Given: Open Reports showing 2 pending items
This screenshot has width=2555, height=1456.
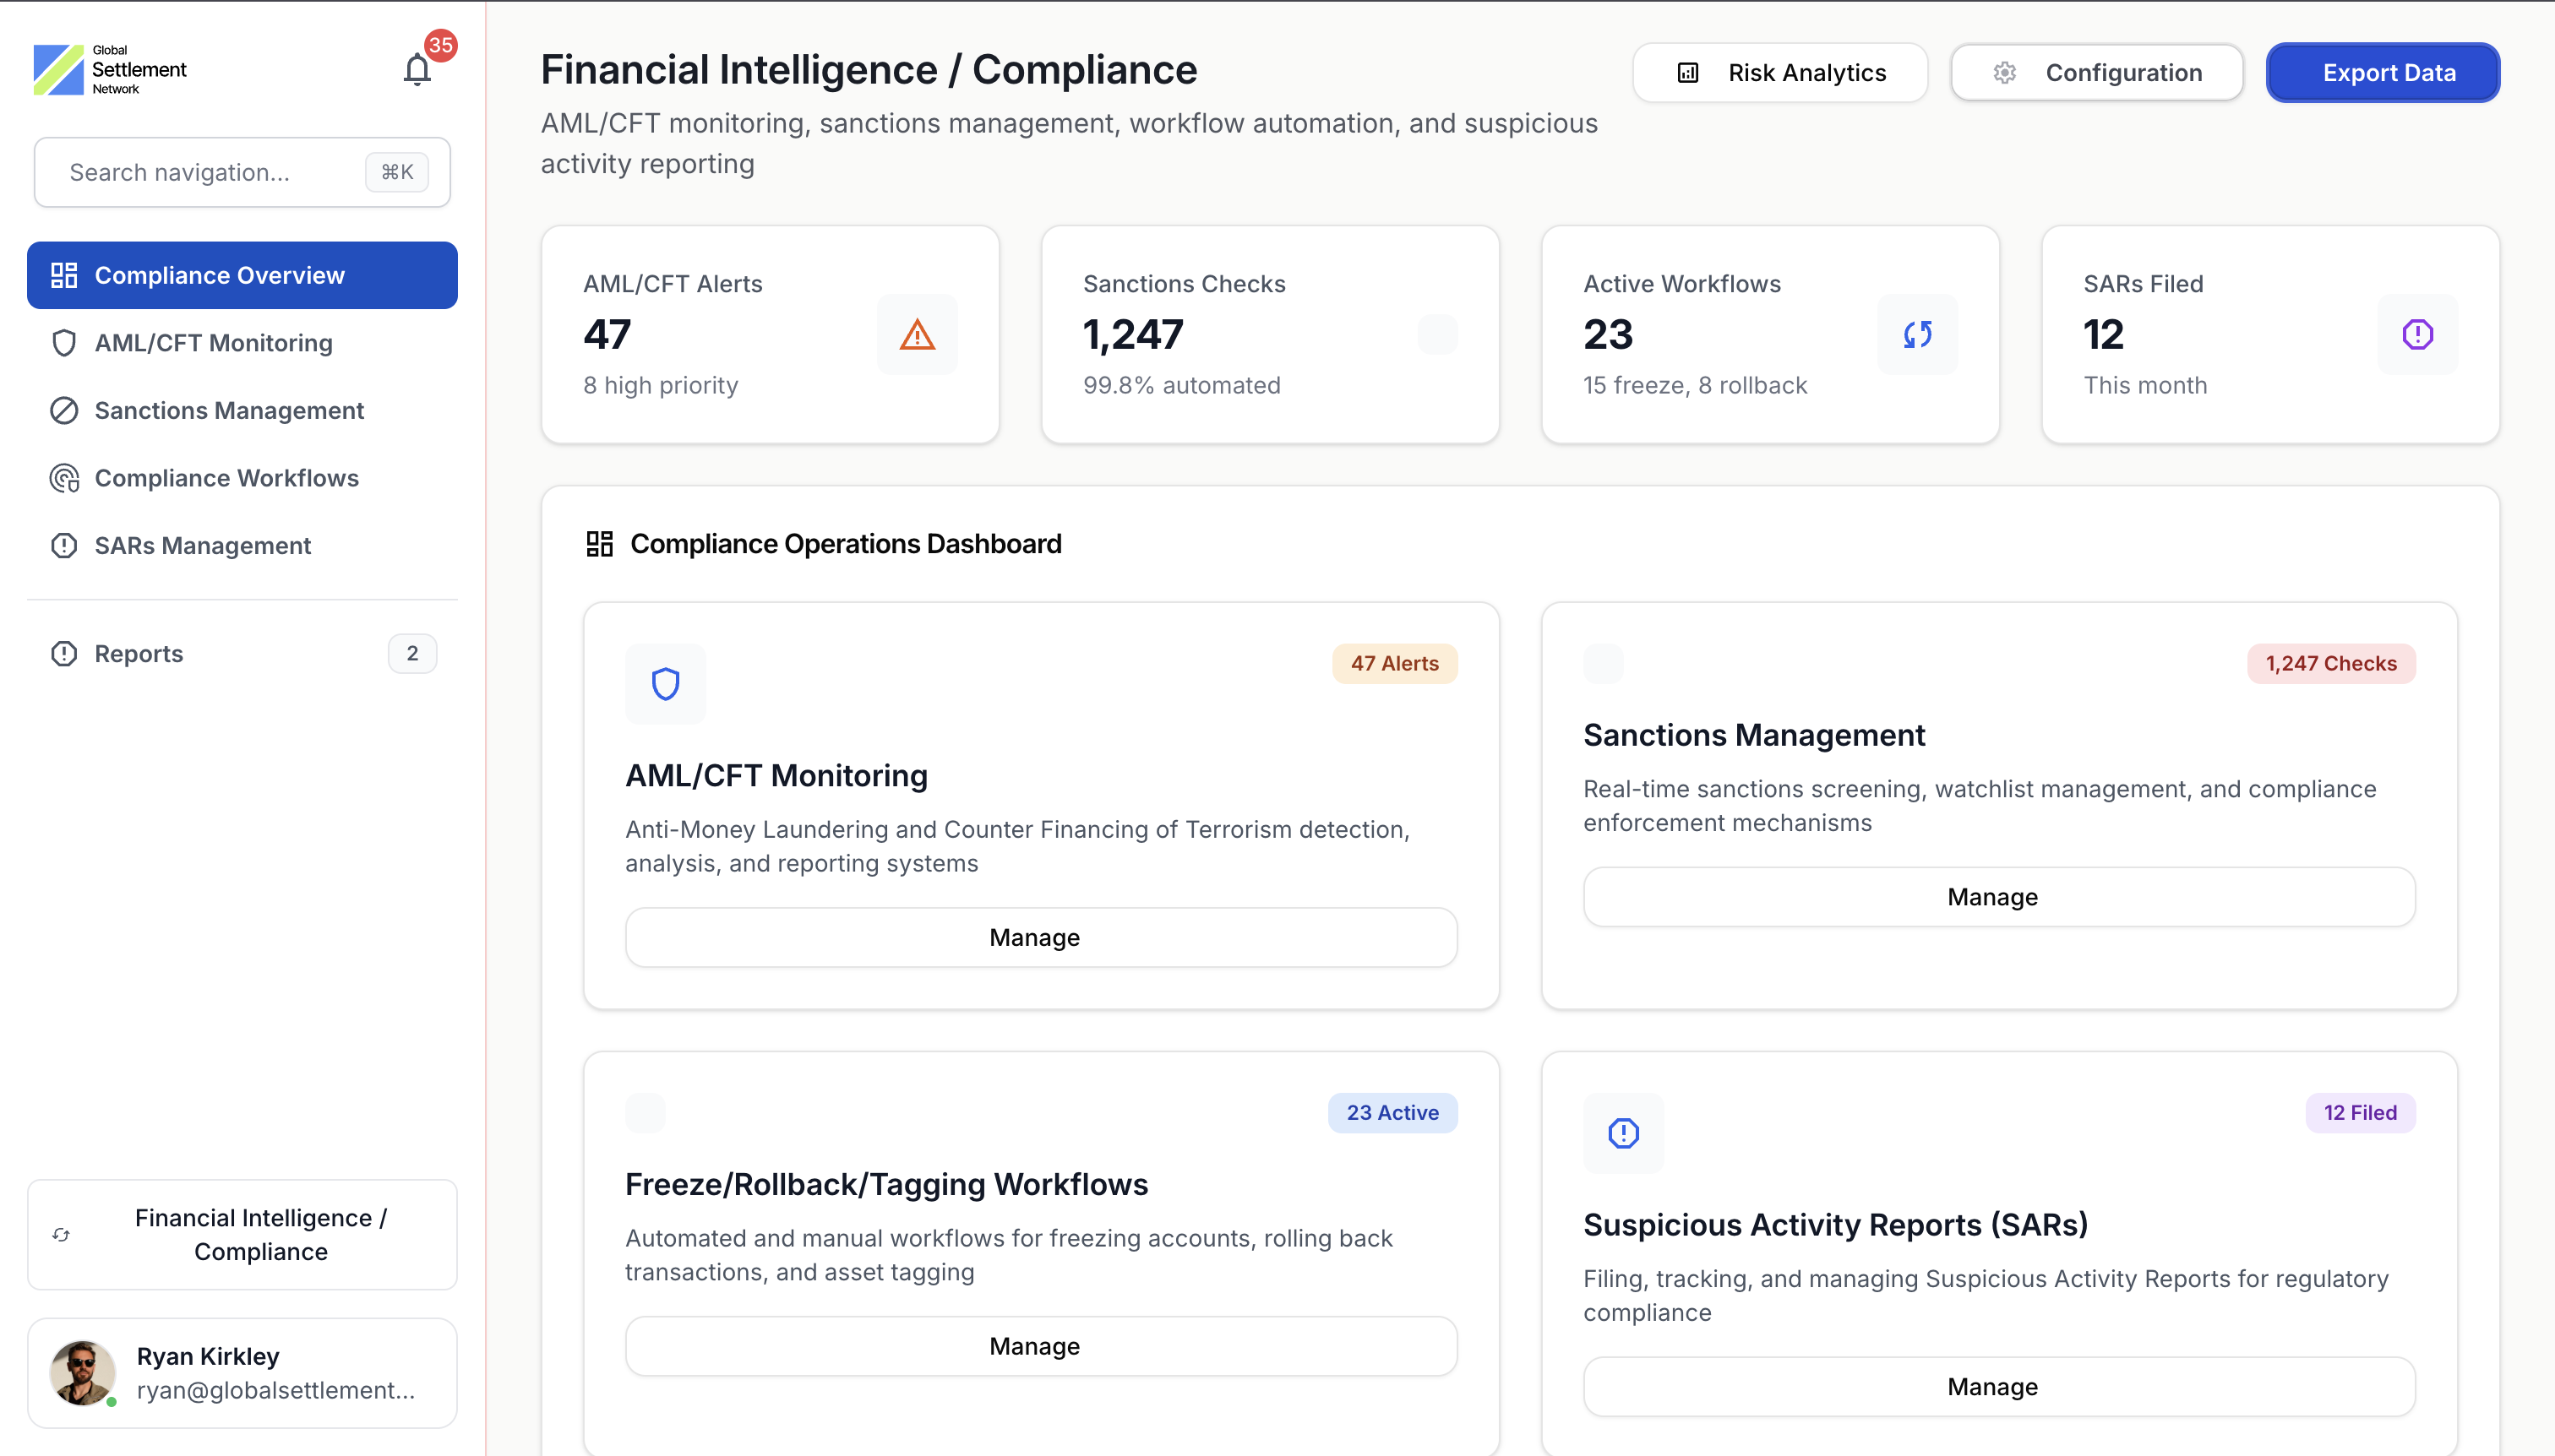Looking at the screenshot, I should [x=138, y=653].
